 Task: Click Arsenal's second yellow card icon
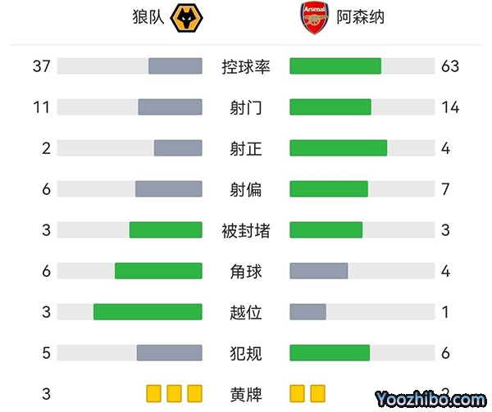[317, 393]
